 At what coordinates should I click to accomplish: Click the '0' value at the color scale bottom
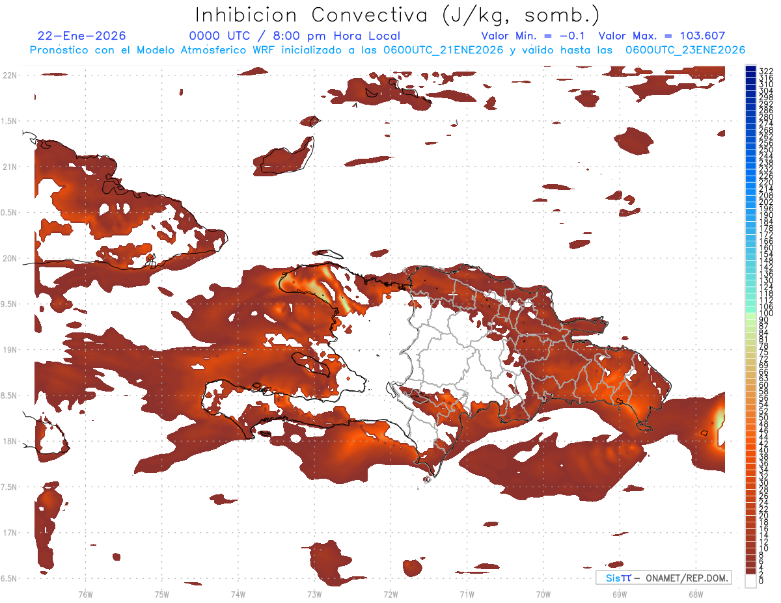tap(761, 581)
